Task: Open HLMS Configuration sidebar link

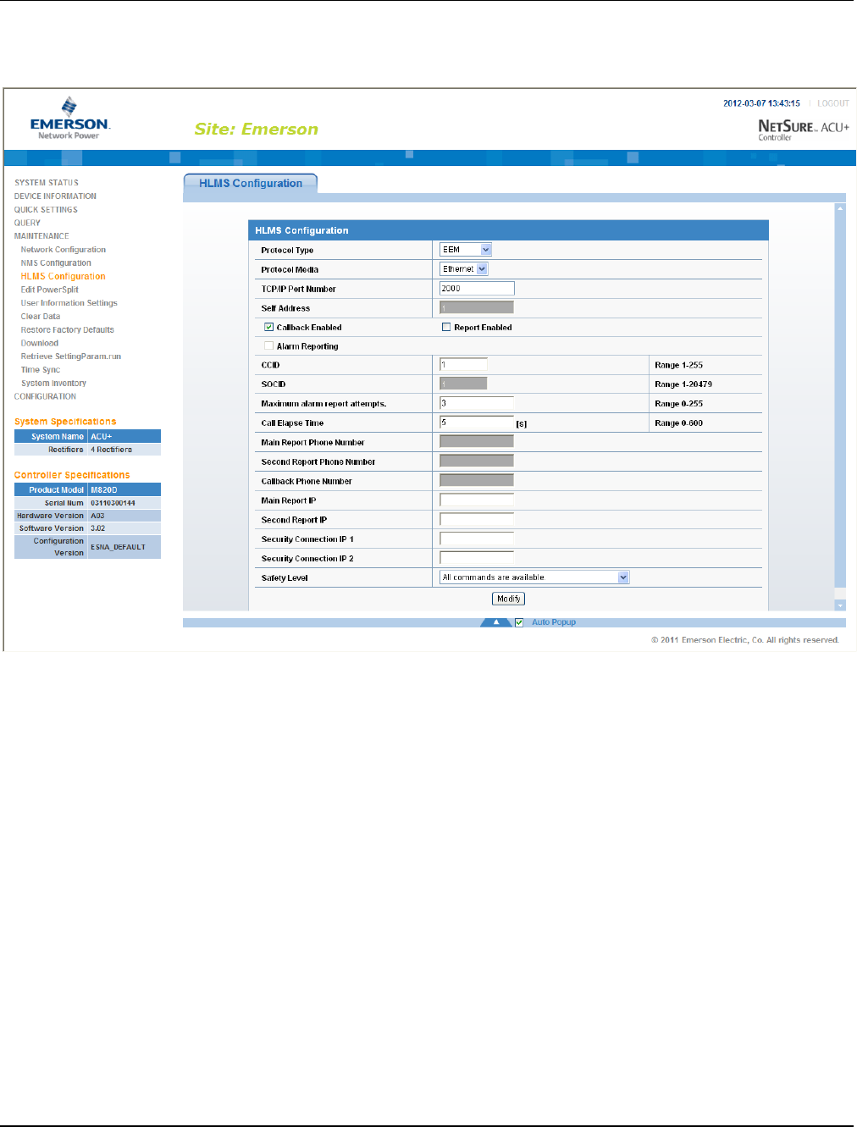Action: point(64,276)
